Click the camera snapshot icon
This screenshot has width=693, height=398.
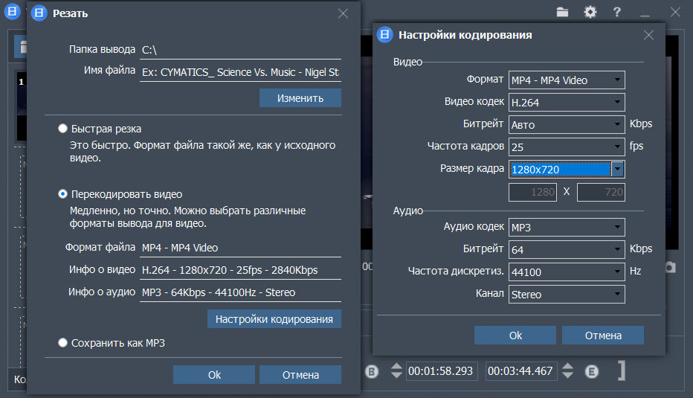(x=670, y=267)
